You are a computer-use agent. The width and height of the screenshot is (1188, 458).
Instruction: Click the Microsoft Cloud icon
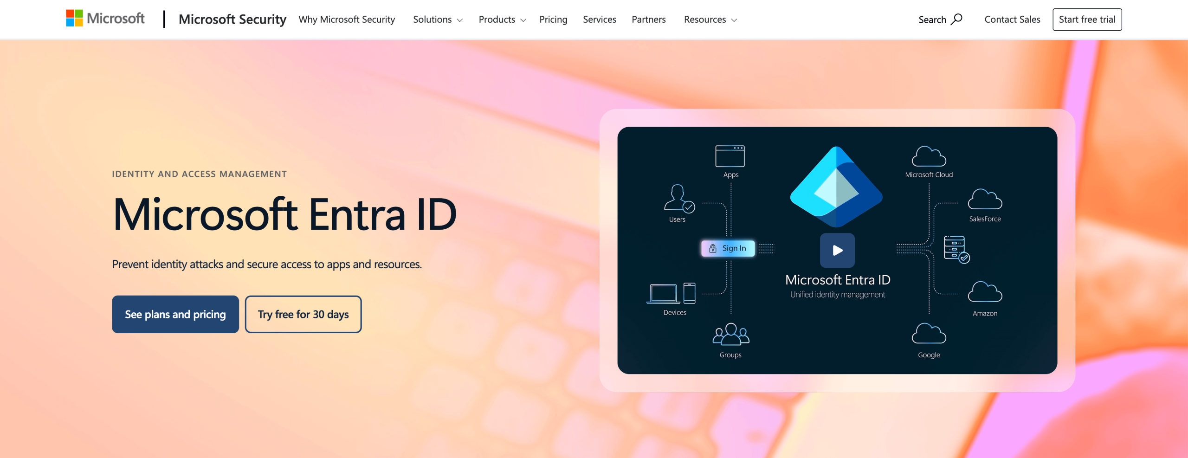[x=929, y=156]
